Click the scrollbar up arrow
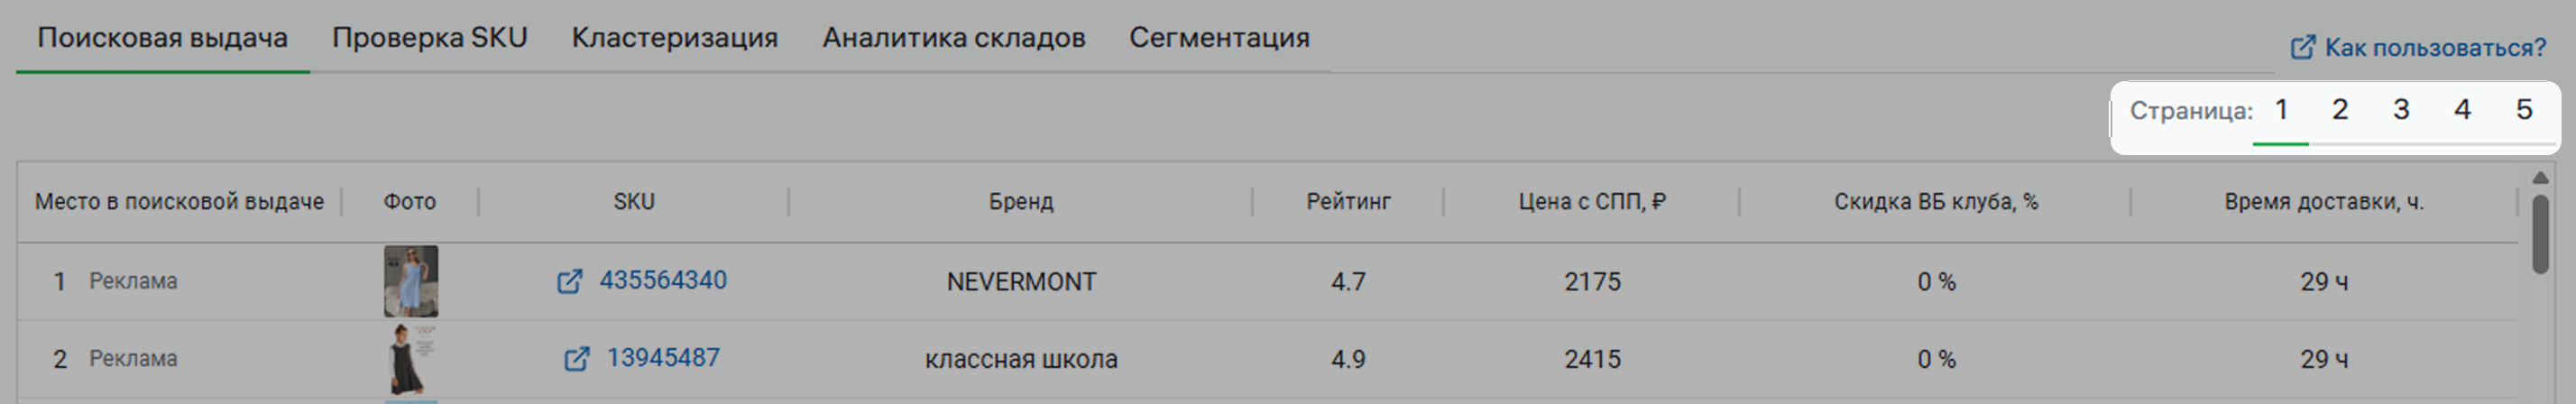Viewport: 2576px width, 404px height. tap(2541, 178)
